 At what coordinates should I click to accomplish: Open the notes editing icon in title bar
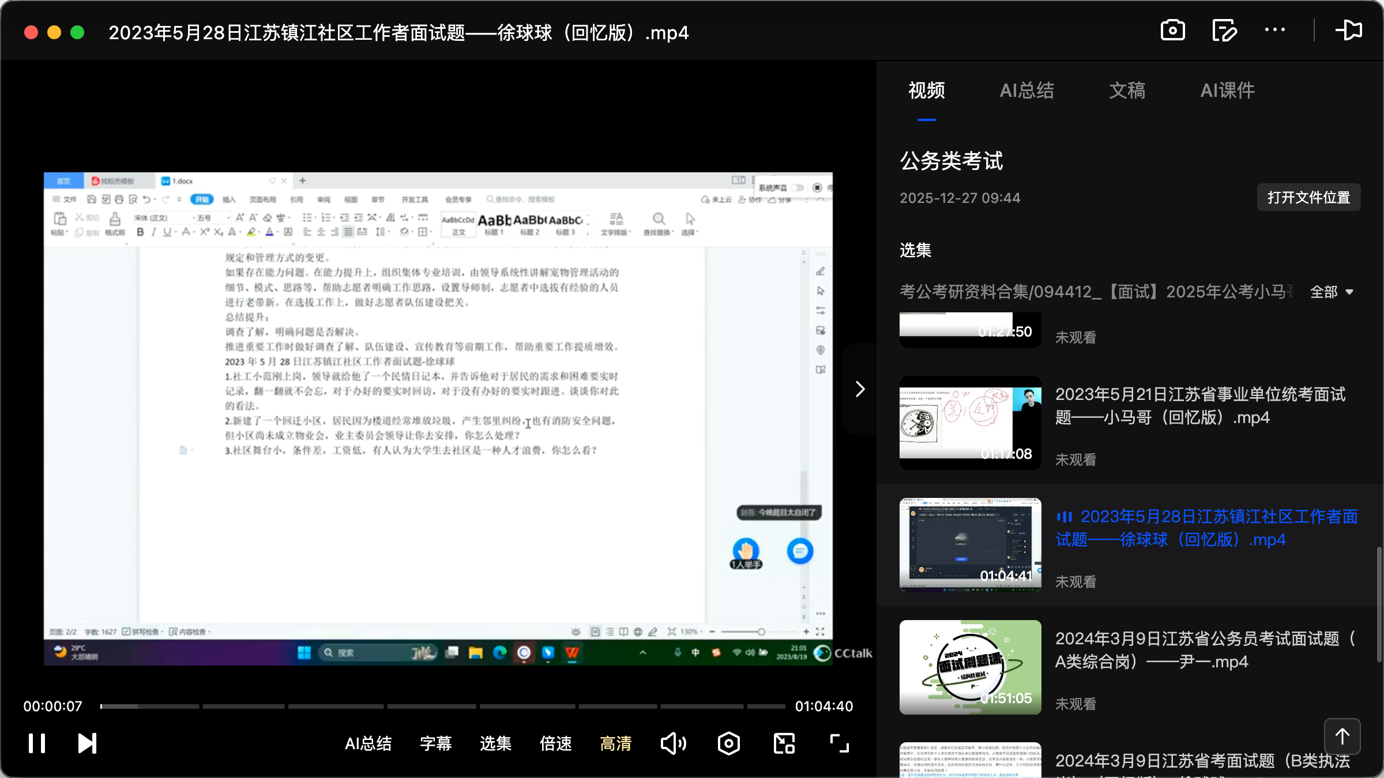coord(1224,31)
